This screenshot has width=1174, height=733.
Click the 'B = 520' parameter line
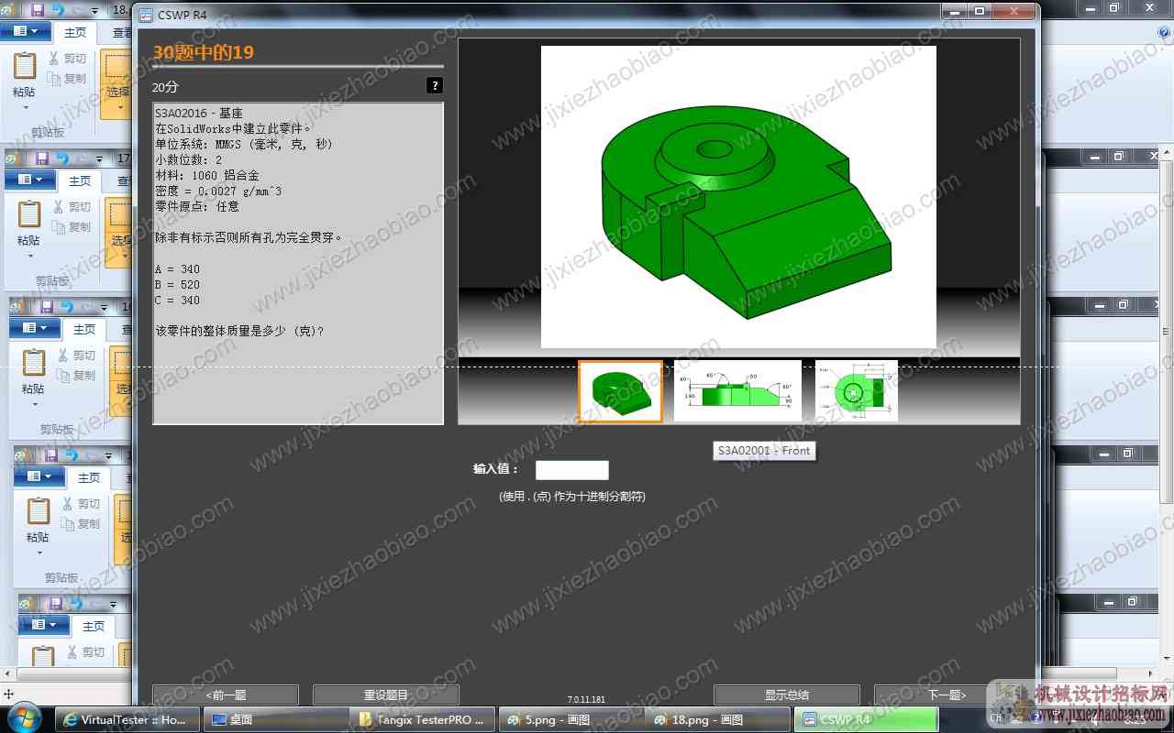[177, 285]
